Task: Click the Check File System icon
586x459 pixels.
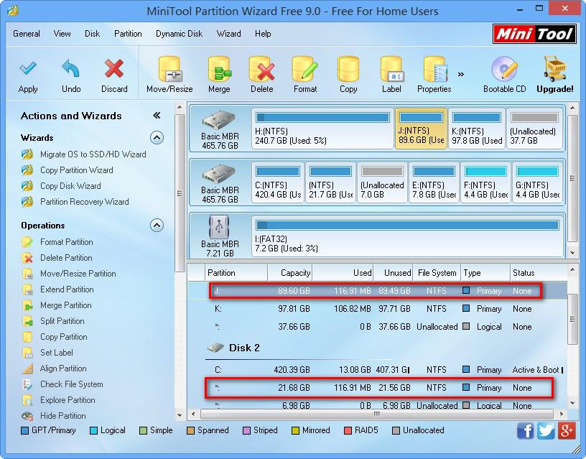Action: point(27,384)
